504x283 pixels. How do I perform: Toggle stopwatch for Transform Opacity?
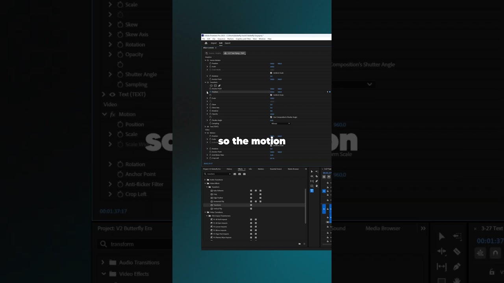[x=210, y=114]
